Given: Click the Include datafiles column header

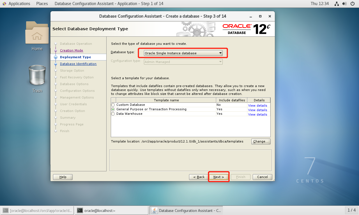Looking at the screenshot, I should pyautogui.click(x=232, y=100).
